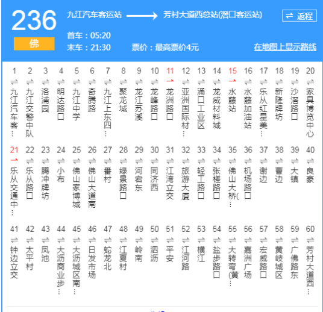Click transfer arrows icon above stop 1
The image size is (323, 312).
click(x=14, y=82)
